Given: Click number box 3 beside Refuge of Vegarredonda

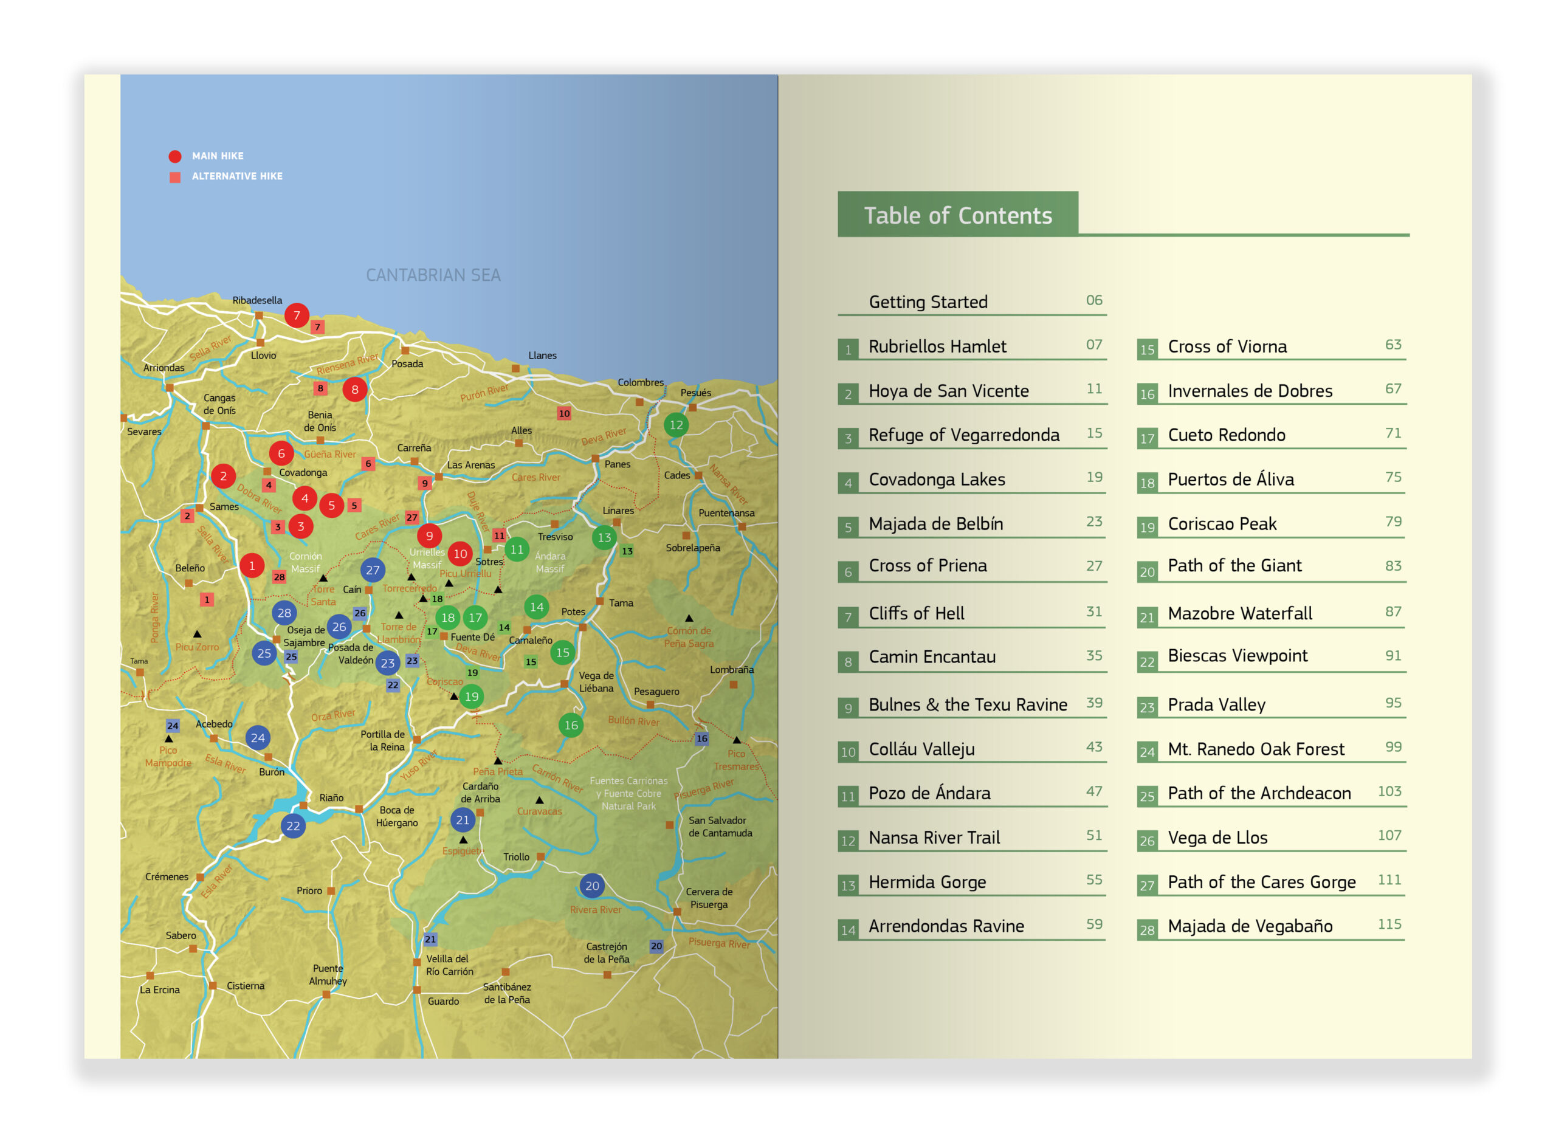Looking at the screenshot, I should pos(848,438).
